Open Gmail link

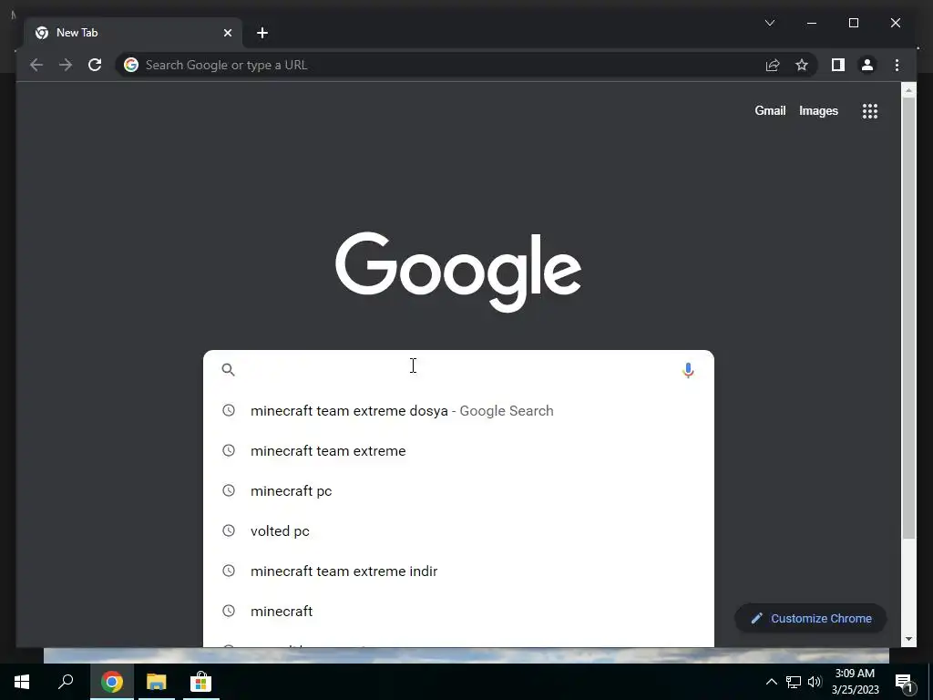(770, 110)
